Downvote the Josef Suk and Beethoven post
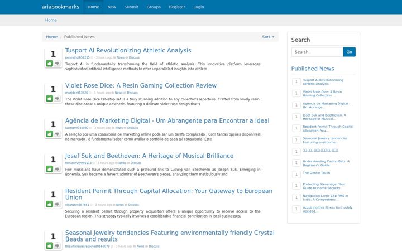This screenshot has width=402, height=251. pos(57,169)
